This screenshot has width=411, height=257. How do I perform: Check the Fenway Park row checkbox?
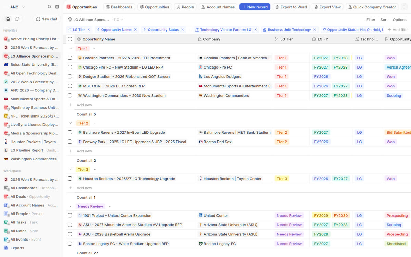click(70, 142)
